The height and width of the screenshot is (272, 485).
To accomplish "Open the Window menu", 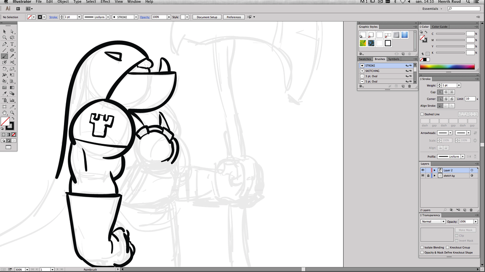I will tap(134, 2).
